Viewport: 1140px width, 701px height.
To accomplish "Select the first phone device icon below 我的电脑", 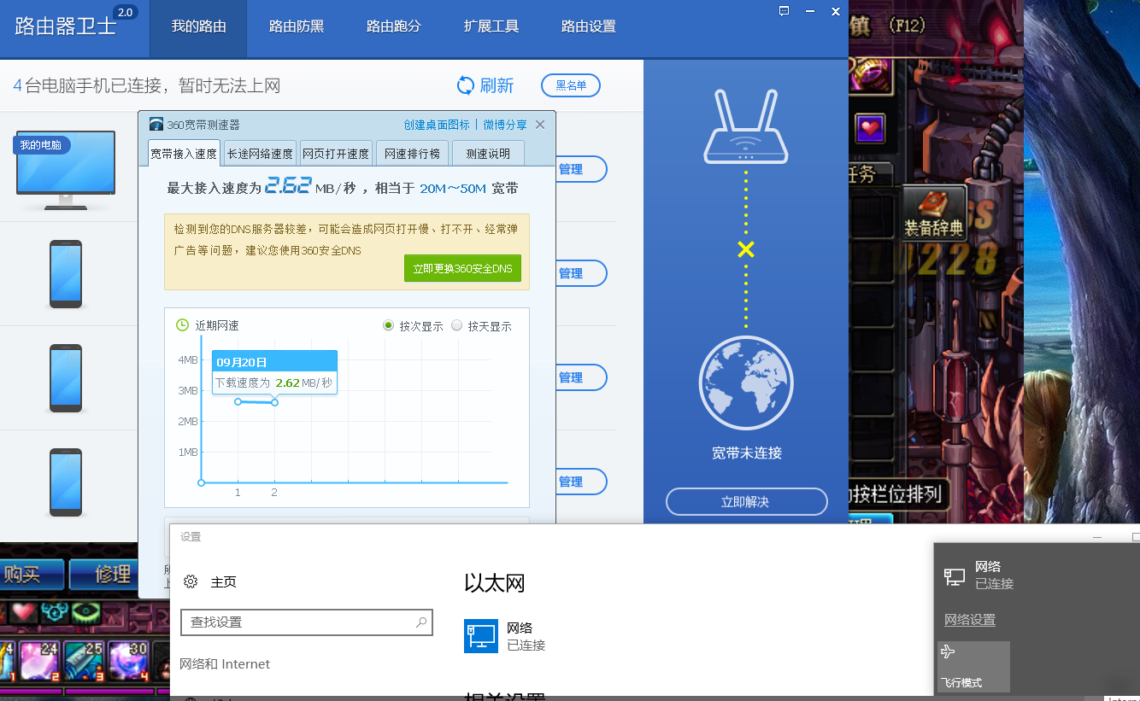I will point(66,274).
